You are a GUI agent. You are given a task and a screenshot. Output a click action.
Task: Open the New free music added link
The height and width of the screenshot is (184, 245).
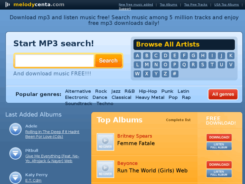coord(136,5)
